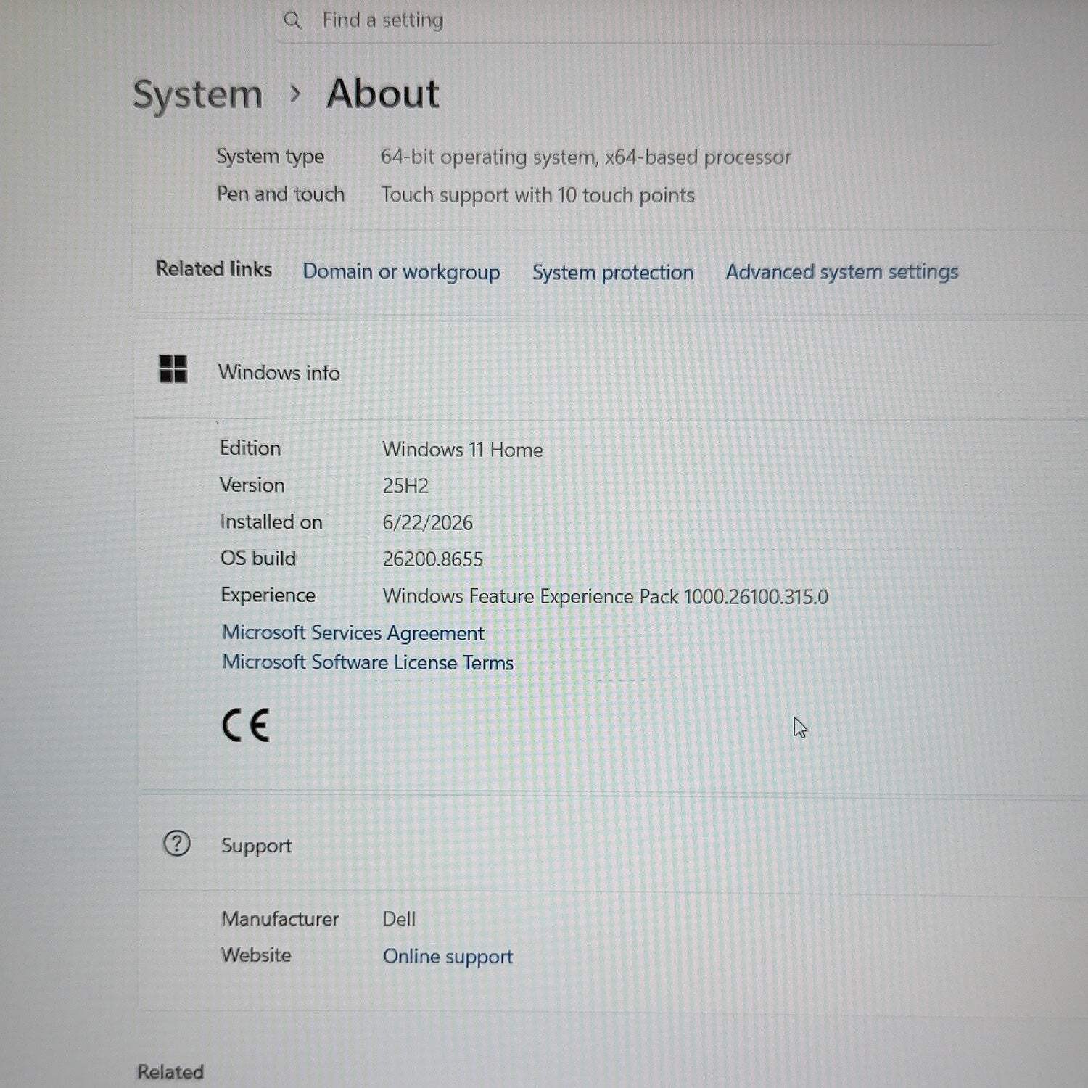Click the Installed on label
This screenshot has width=1088, height=1088.
pyautogui.click(x=271, y=522)
